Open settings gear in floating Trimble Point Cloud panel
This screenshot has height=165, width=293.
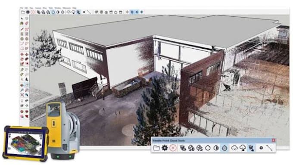click(x=165, y=148)
